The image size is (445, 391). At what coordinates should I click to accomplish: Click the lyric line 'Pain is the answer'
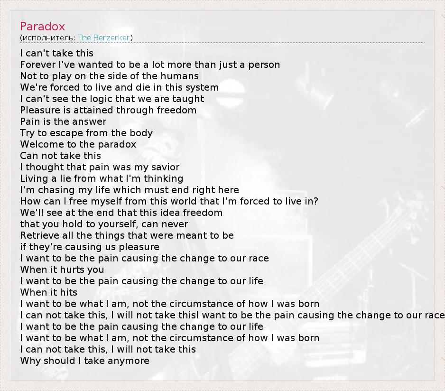click(x=63, y=121)
